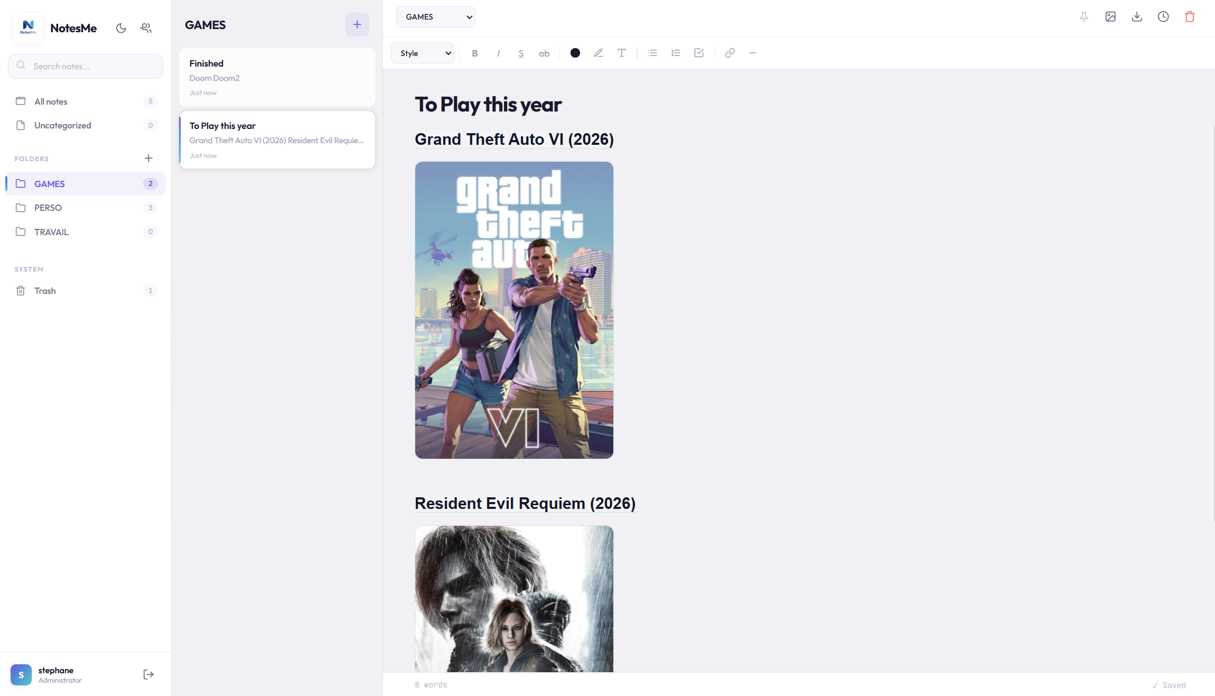Open the Style dropdown
Screen dimensions: 1215x696
(x=422, y=53)
